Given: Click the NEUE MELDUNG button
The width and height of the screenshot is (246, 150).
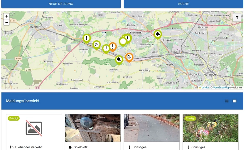Looking at the screenshot, I should (61, 4).
